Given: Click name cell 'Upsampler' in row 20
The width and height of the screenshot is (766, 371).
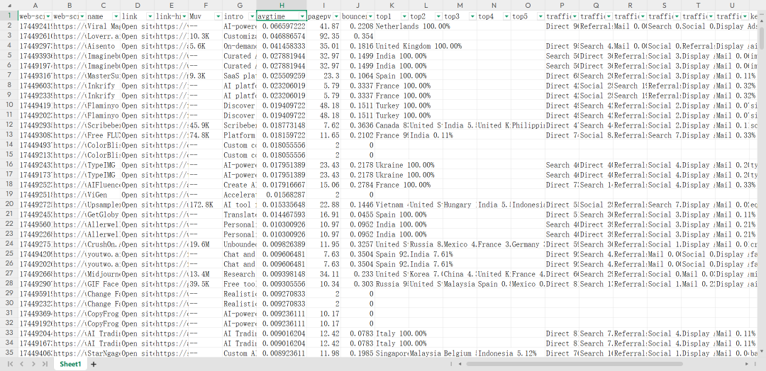Looking at the screenshot, I should 103,205.
